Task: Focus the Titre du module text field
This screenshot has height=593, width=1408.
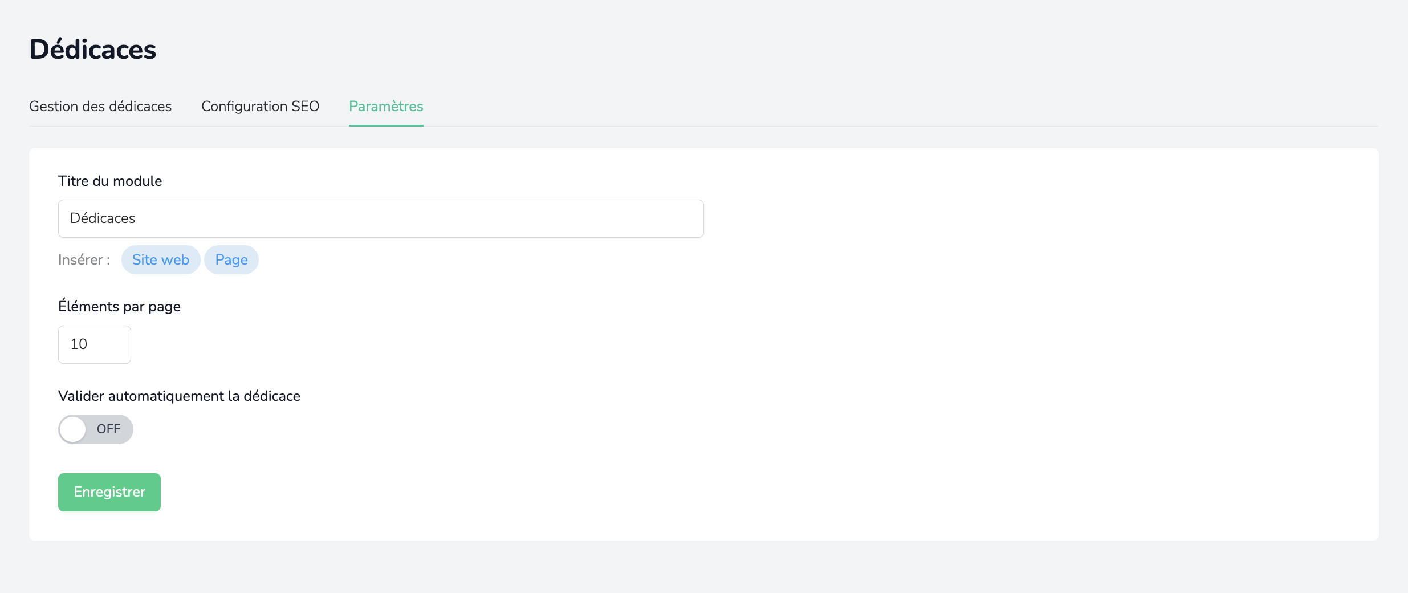Action: [381, 218]
